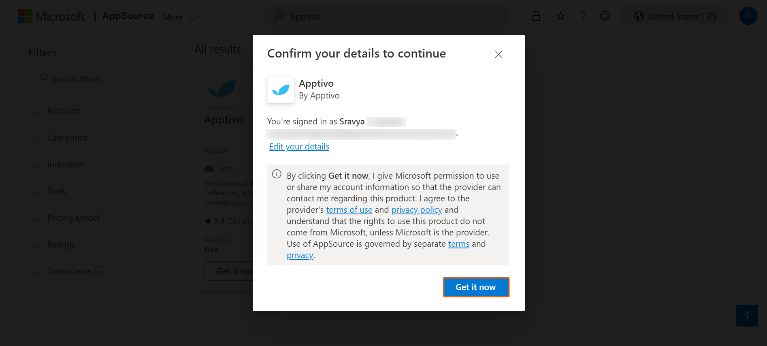
Task: Open the user account avatar
Action: 748,16
